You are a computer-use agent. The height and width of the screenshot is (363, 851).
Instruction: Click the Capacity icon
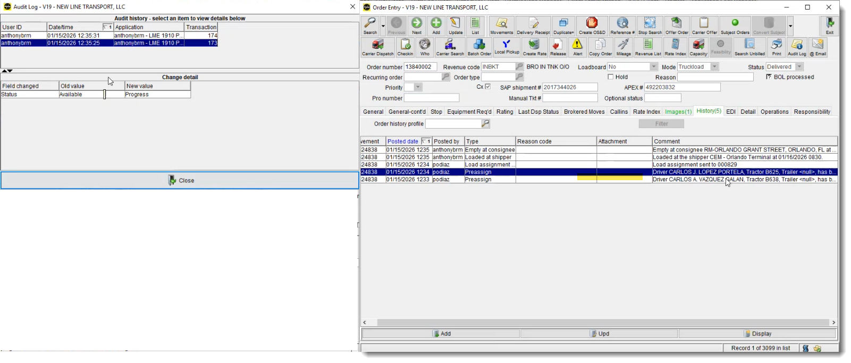coord(698,47)
